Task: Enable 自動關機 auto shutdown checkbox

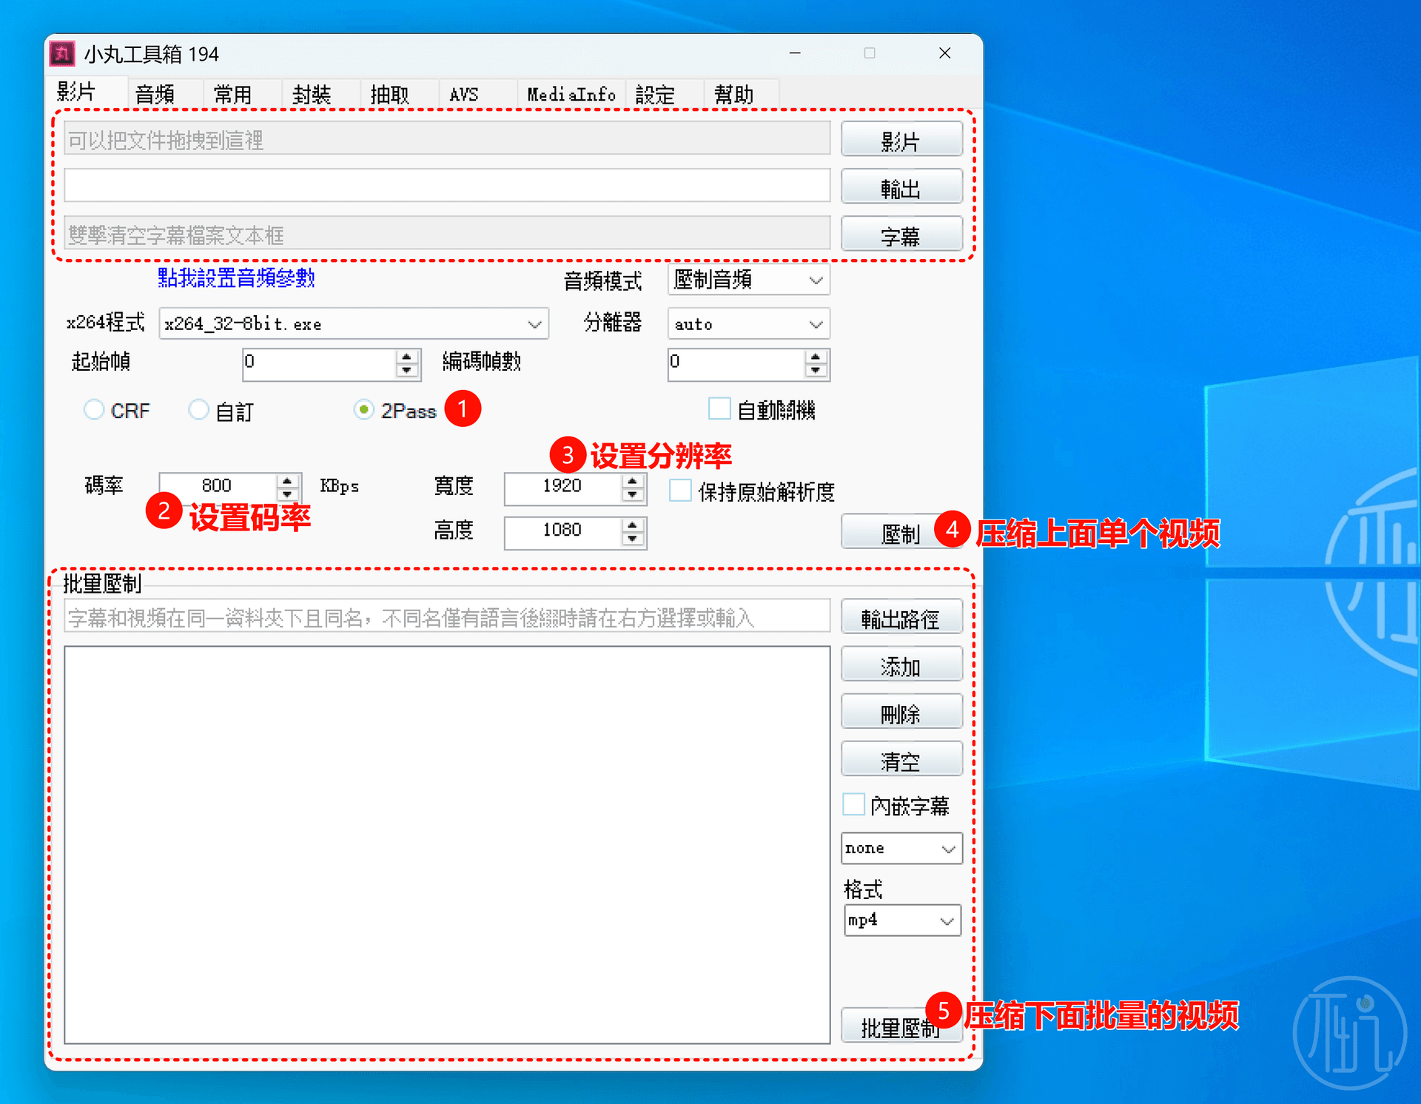Action: [719, 408]
